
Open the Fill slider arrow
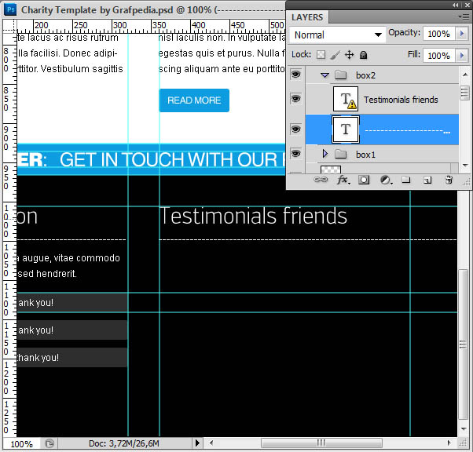pos(461,56)
